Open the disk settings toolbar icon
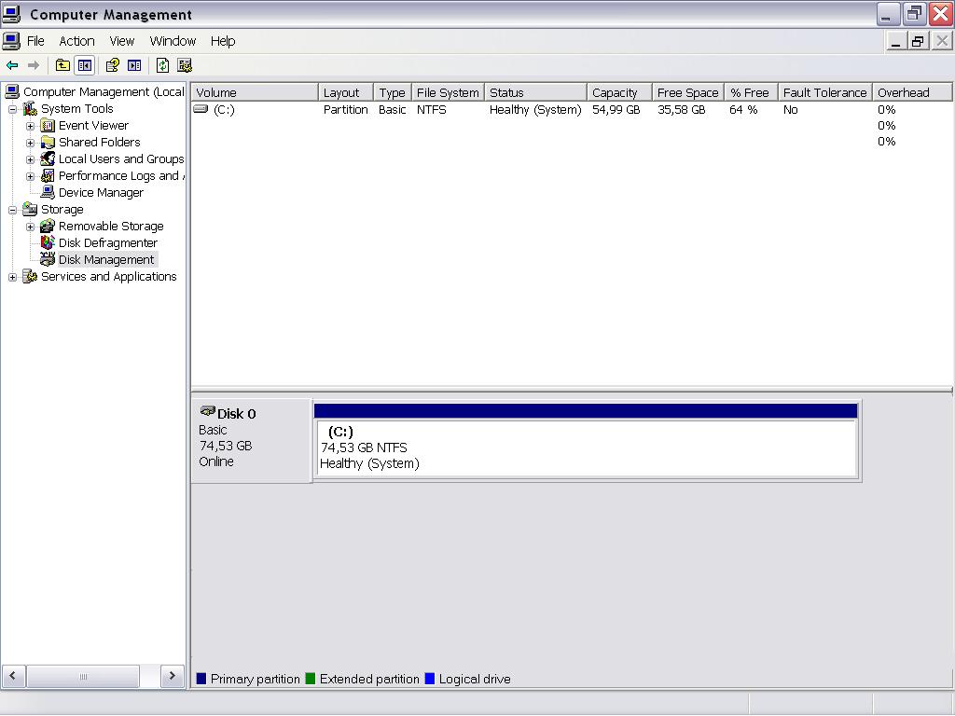Image resolution: width=955 pixels, height=716 pixels. (x=185, y=65)
